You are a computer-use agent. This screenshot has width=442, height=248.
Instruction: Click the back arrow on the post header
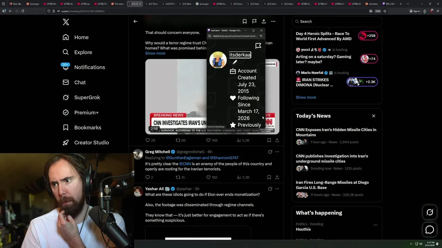[135, 21]
